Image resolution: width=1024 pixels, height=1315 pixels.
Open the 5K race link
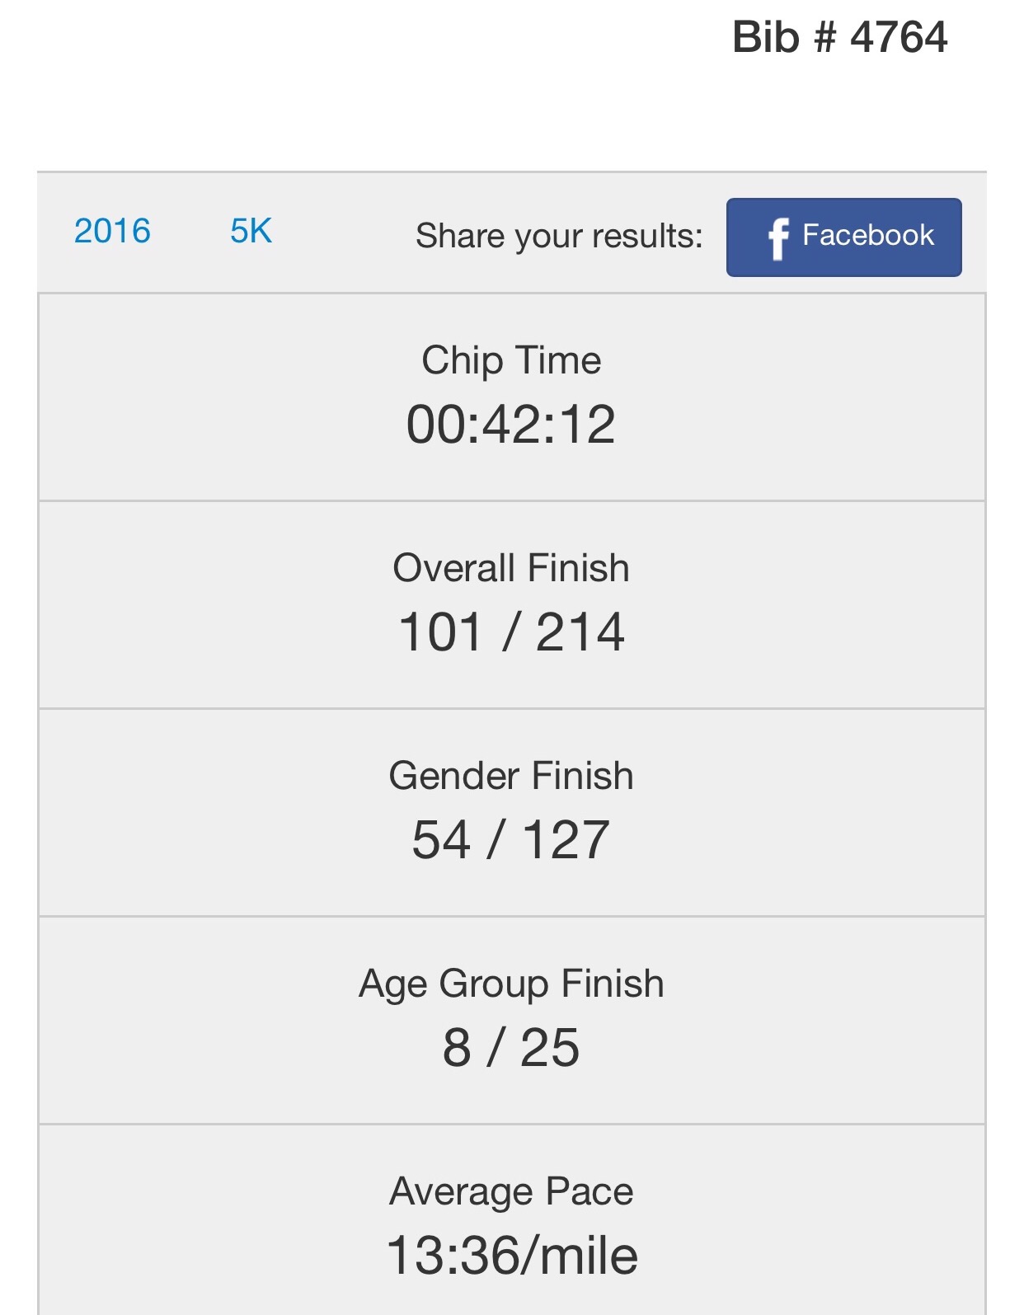pos(251,231)
